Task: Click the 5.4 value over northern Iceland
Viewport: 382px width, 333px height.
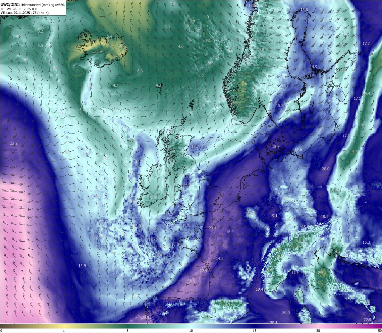Action: point(110,36)
